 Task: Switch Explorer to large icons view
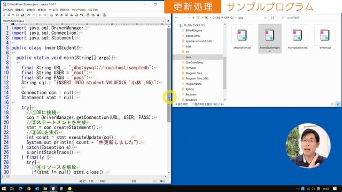tap(338, 105)
